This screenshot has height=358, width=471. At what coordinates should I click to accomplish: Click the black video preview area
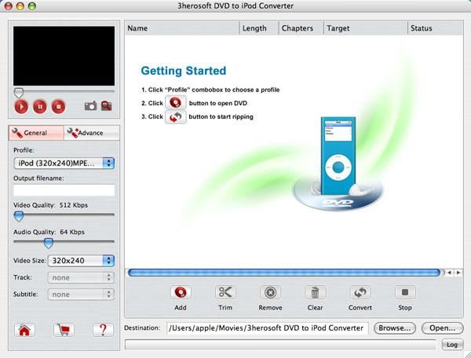click(64, 56)
